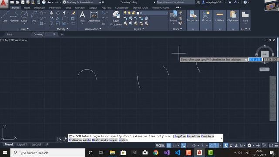Click the Erase tool icon
279x157 pixels.
click(73, 13)
